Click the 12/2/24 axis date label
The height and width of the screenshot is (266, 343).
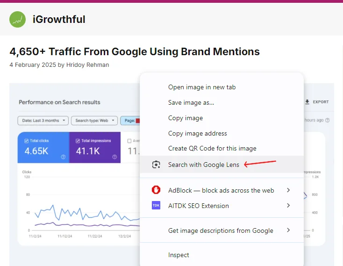pos(124,236)
